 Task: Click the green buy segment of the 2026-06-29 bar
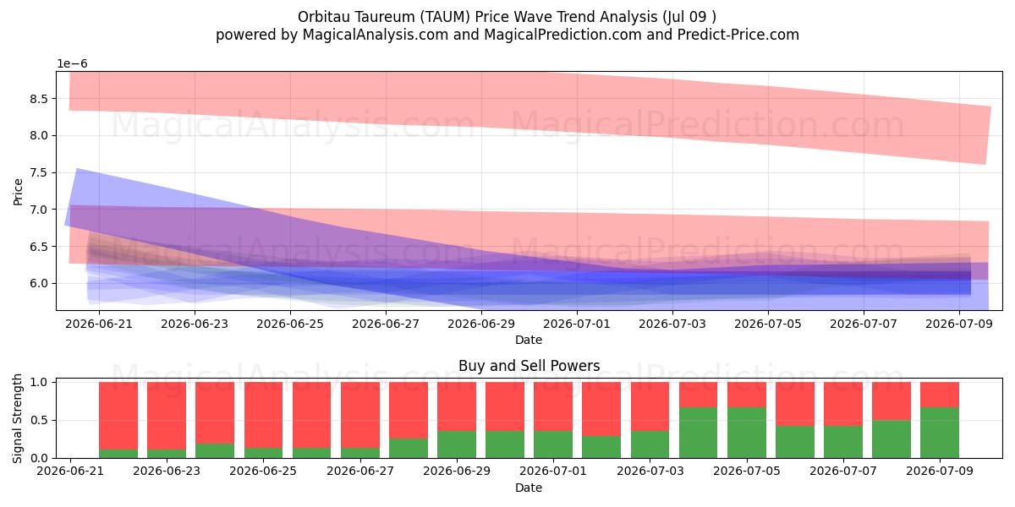tap(457, 444)
